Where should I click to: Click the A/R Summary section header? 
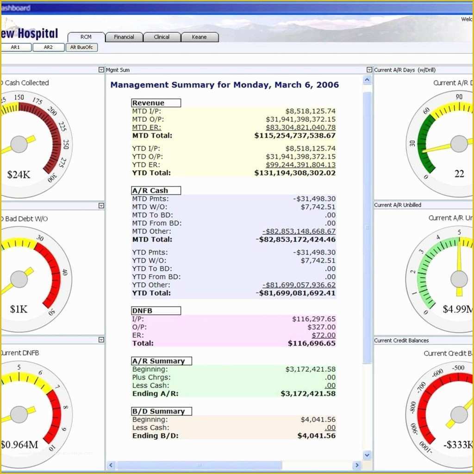point(162,361)
